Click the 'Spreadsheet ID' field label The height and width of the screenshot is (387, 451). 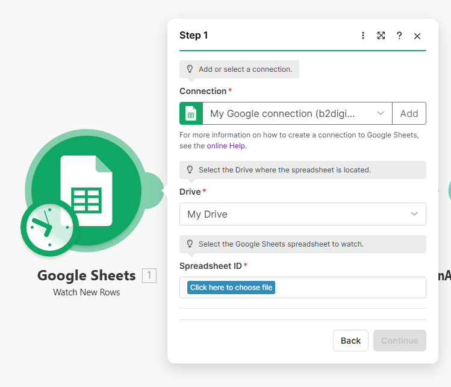point(211,266)
